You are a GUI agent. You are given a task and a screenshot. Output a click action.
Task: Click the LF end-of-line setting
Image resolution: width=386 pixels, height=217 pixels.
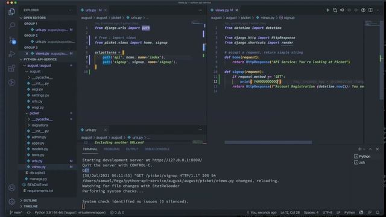(x=338, y=212)
